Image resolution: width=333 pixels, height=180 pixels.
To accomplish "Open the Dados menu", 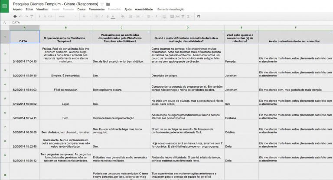I will coord(82,9).
